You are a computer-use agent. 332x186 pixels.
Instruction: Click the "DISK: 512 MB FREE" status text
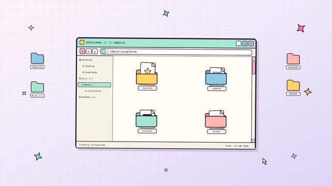coord(237,146)
